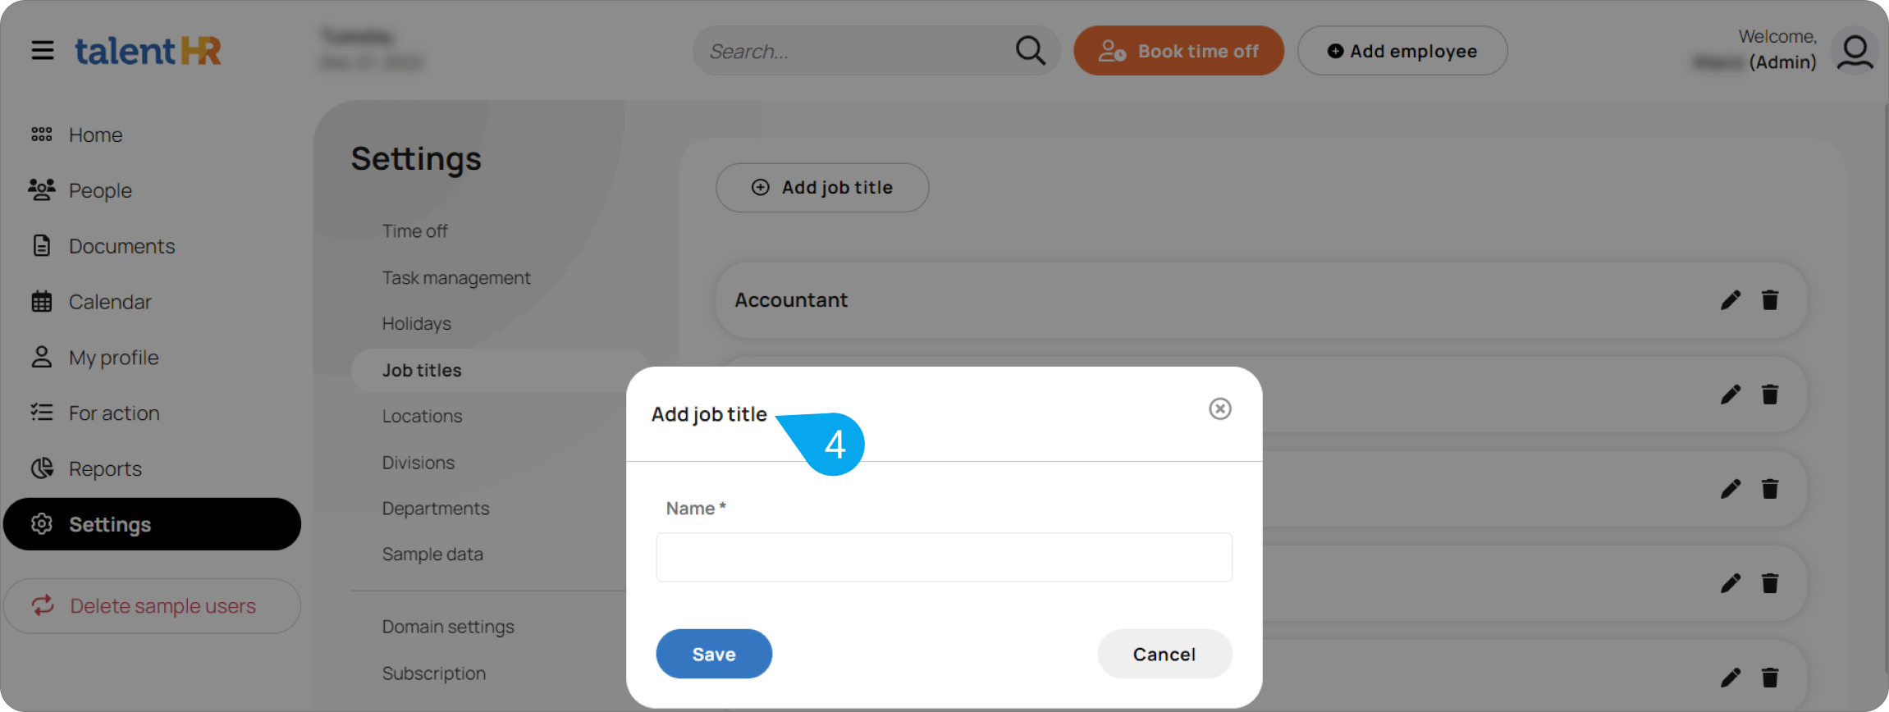Viewport: 1889px width, 712px height.
Task: Open Reports from the sidebar
Action: coord(105,468)
